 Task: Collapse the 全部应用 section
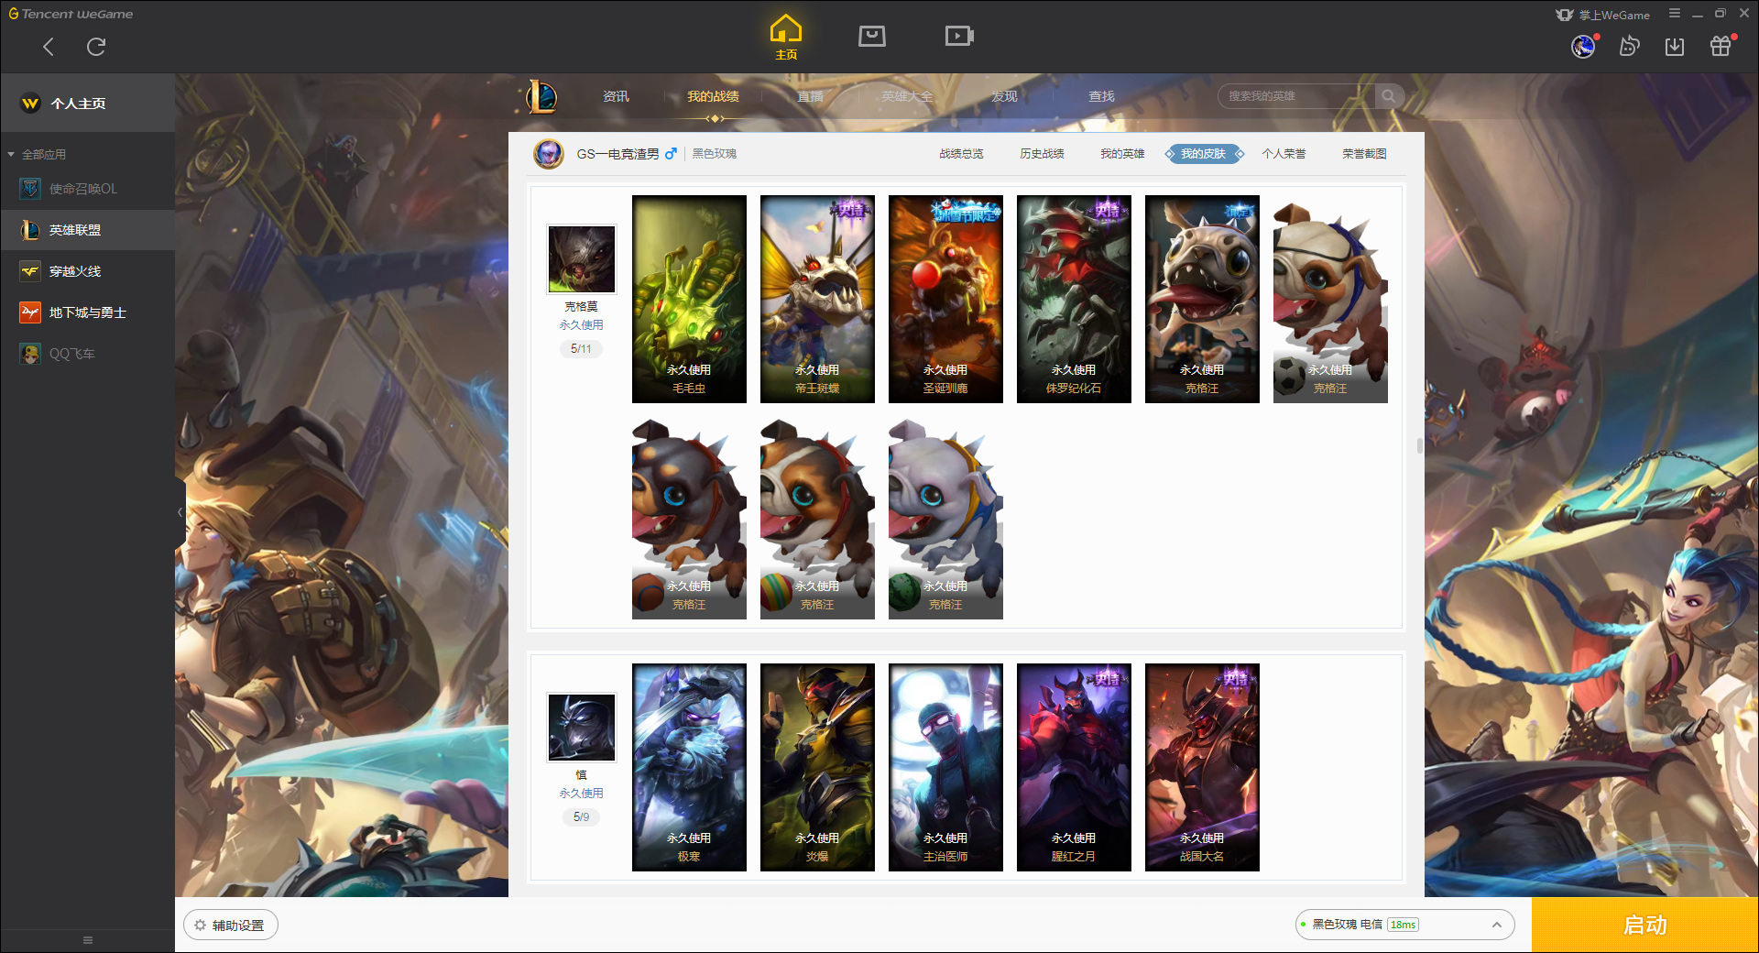point(37,154)
